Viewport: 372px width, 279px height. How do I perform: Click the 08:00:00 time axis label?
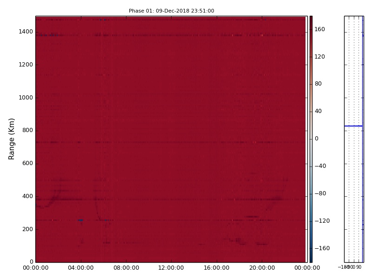(x=126, y=268)
